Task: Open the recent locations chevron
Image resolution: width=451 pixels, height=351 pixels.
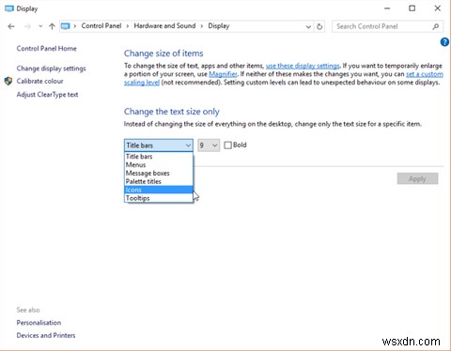Action: (x=40, y=26)
